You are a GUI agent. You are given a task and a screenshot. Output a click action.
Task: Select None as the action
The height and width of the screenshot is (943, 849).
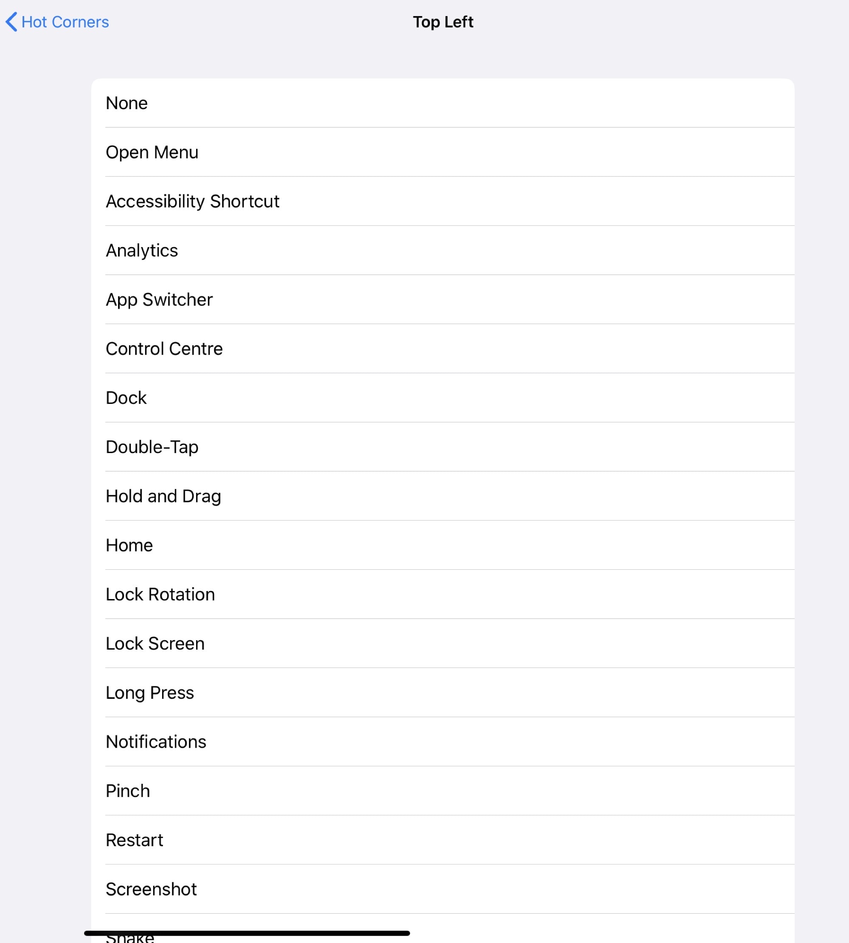pyautogui.click(x=127, y=103)
